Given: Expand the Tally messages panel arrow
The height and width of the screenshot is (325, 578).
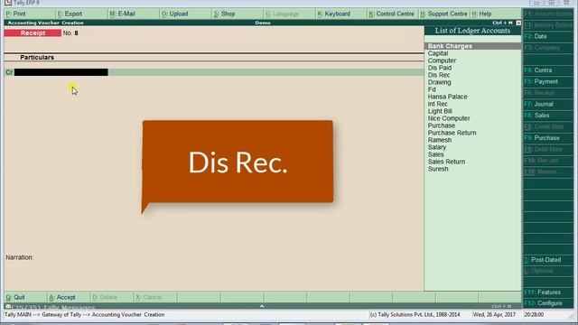Looking at the screenshot, I should 262,306.
